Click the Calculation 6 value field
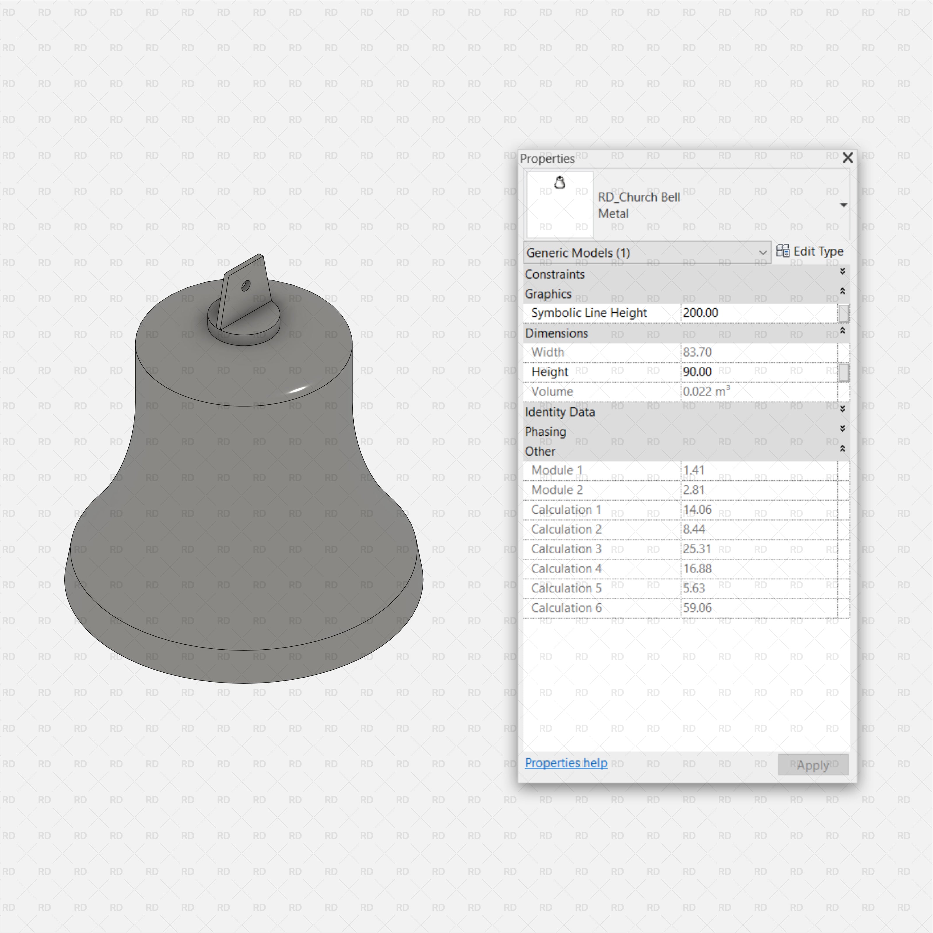Screen dimensions: 933x933 coord(758,608)
